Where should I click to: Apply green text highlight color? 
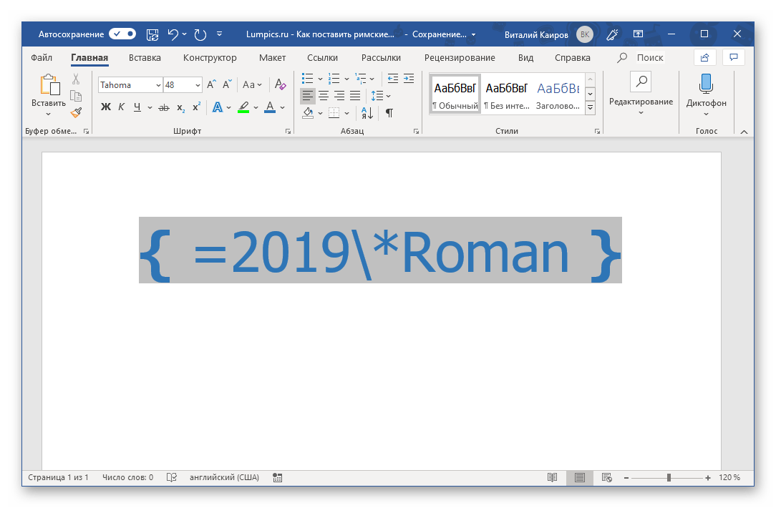pos(243,107)
